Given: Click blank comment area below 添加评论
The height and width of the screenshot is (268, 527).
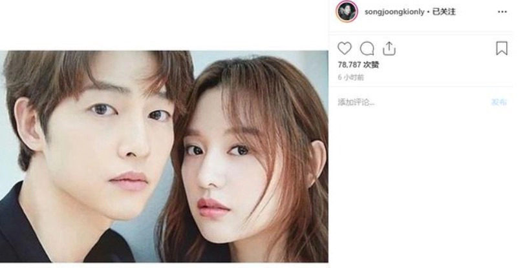Looking at the screenshot, I should coord(422,185).
